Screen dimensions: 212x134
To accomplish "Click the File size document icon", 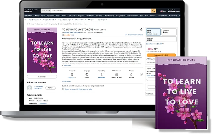I will click(131, 75).
